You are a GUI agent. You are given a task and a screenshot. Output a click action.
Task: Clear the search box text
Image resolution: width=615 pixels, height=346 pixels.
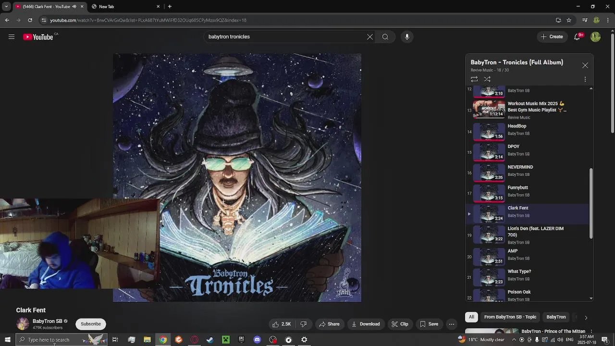(370, 37)
